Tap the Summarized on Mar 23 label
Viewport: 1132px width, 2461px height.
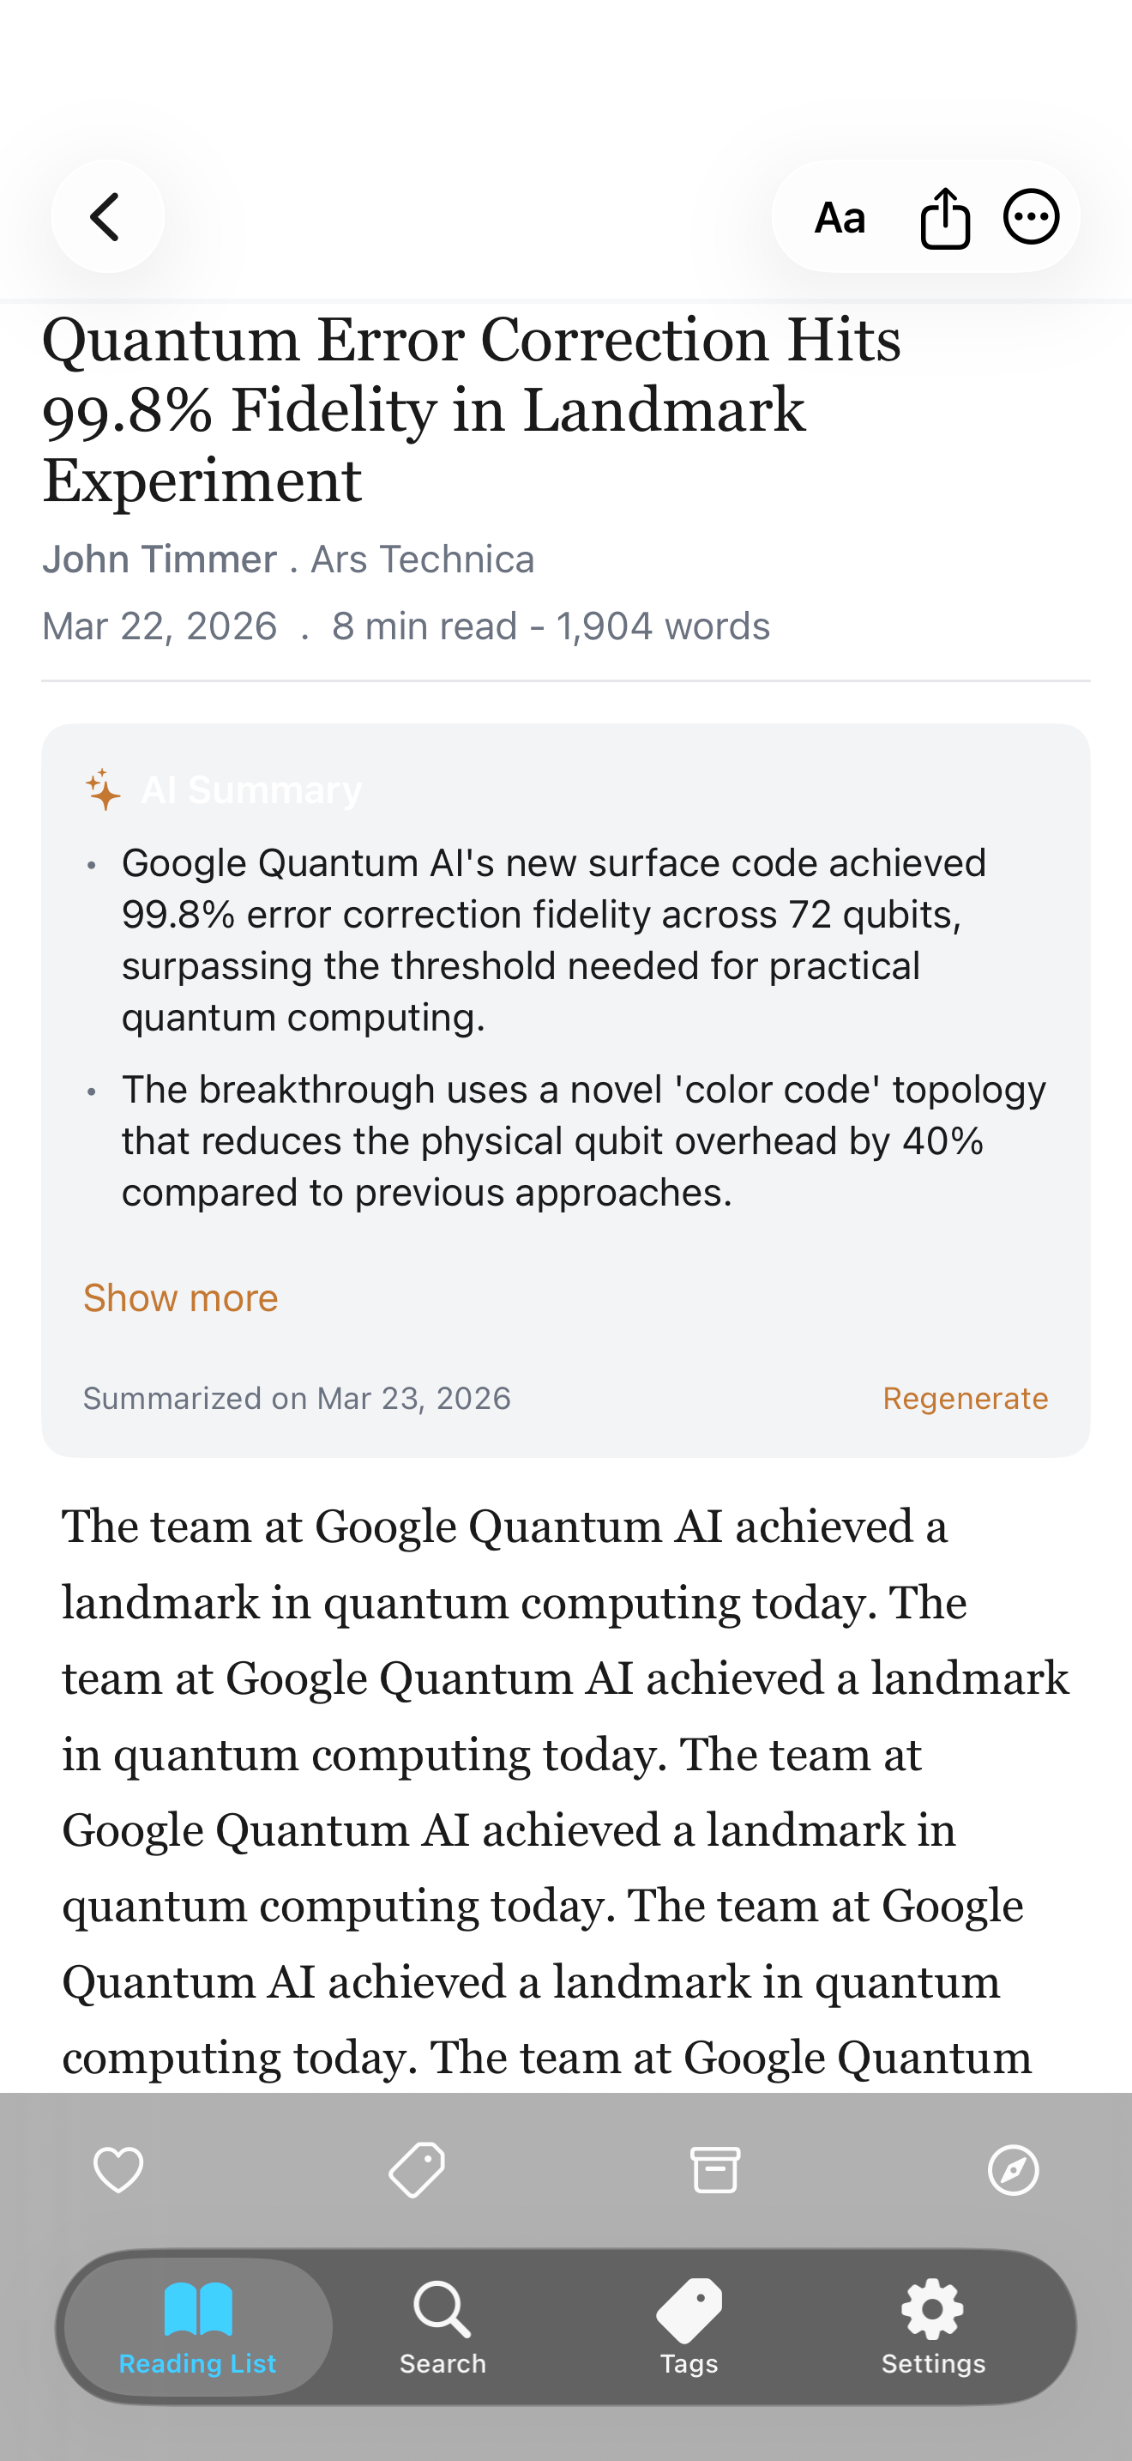click(x=297, y=1398)
